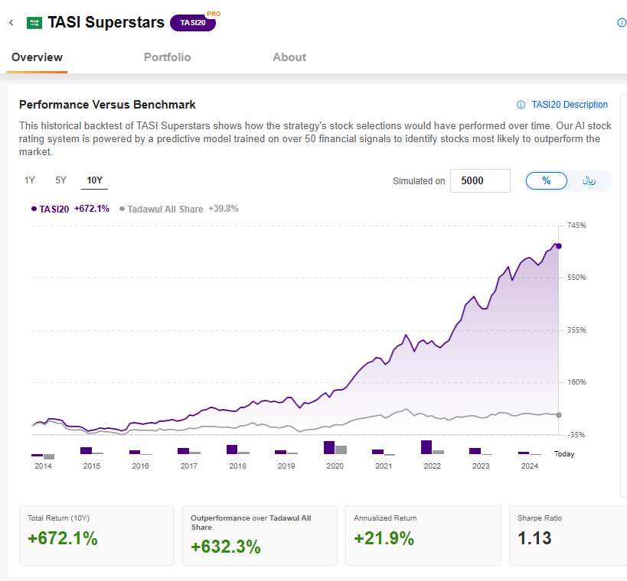This screenshot has height=581, width=627.
Task: Open the info icon in the top-right corner
Action: (622, 23)
